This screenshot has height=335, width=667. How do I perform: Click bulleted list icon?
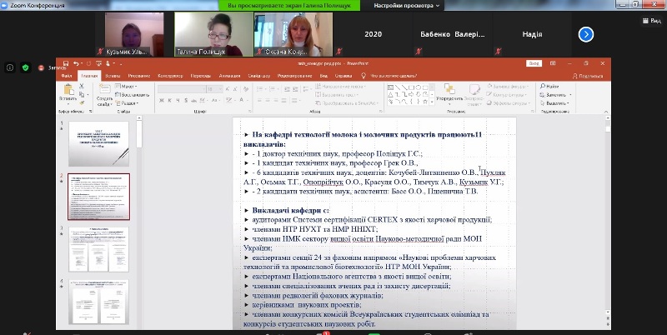[x=260, y=89]
